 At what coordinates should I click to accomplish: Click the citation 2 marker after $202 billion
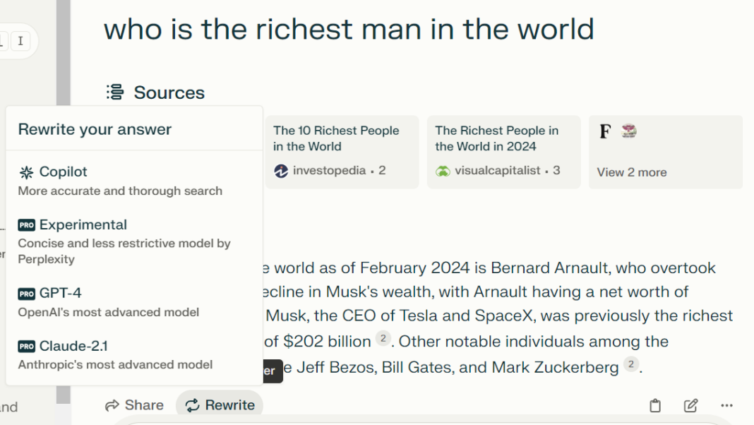point(383,338)
